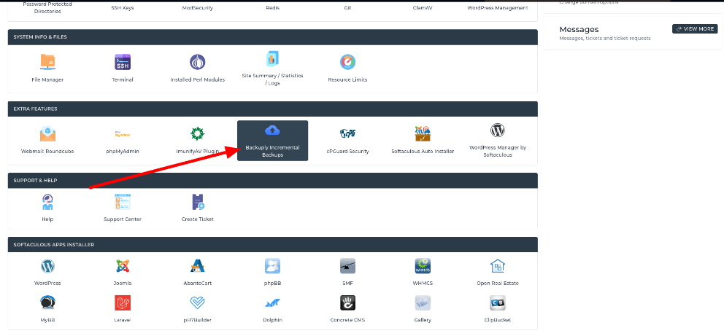Open the Git link

[x=347, y=8]
